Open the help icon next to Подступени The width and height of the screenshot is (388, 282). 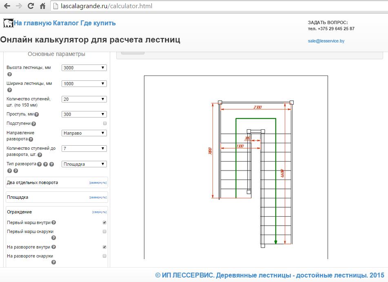pos(33,124)
